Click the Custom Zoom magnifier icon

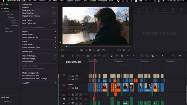pos(152,56)
